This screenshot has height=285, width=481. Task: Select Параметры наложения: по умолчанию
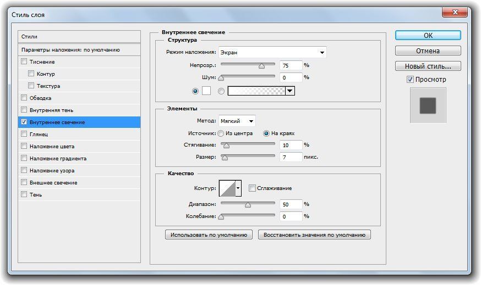pos(79,49)
